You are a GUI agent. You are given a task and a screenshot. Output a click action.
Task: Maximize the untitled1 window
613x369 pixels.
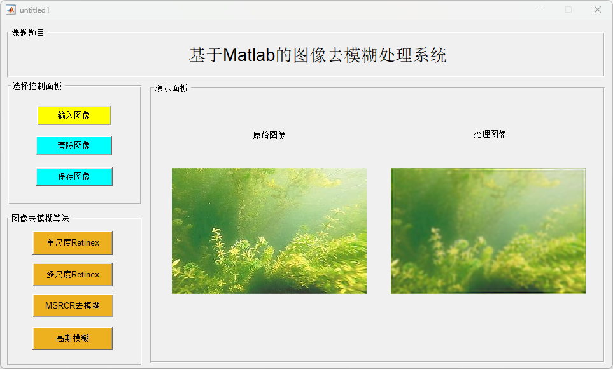pyautogui.click(x=568, y=10)
